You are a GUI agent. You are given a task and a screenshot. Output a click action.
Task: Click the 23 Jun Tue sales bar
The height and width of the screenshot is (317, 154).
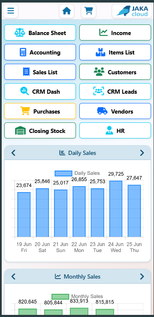tap(97, 212)
